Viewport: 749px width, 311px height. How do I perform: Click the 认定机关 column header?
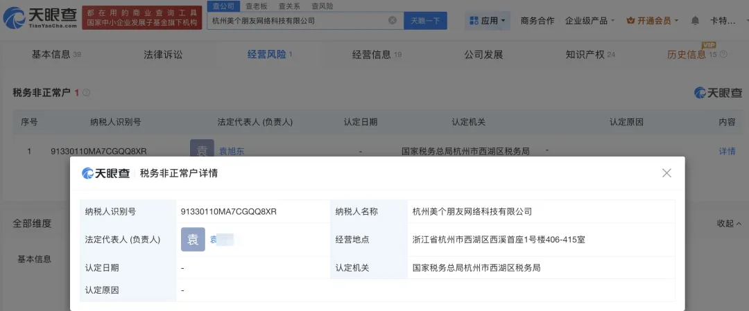click(469, 122)
